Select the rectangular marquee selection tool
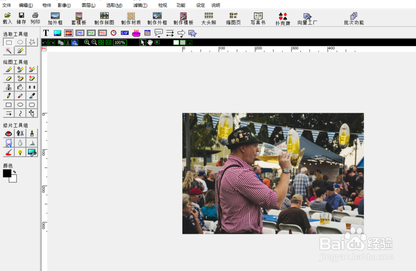The width and height of the screenshot is (416, 271). tap(9, 42)
